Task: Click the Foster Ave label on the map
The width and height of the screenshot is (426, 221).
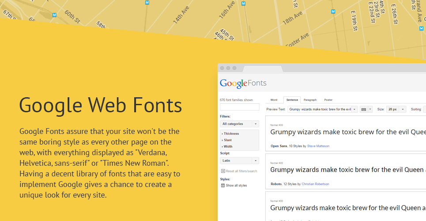Action: click(x=298, y=40)
